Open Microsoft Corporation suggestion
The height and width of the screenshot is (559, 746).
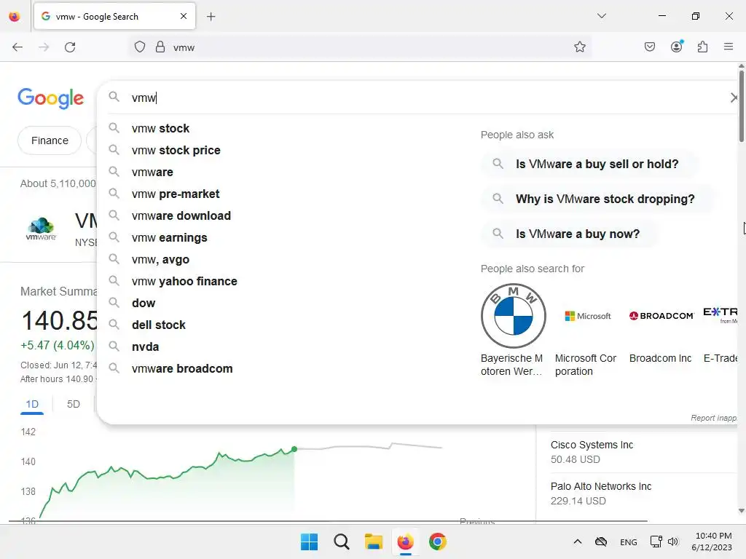click(x=587, y=331)
